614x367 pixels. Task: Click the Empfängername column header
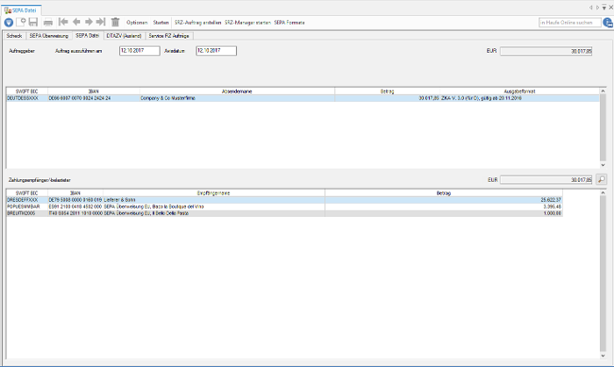(214, 193)
